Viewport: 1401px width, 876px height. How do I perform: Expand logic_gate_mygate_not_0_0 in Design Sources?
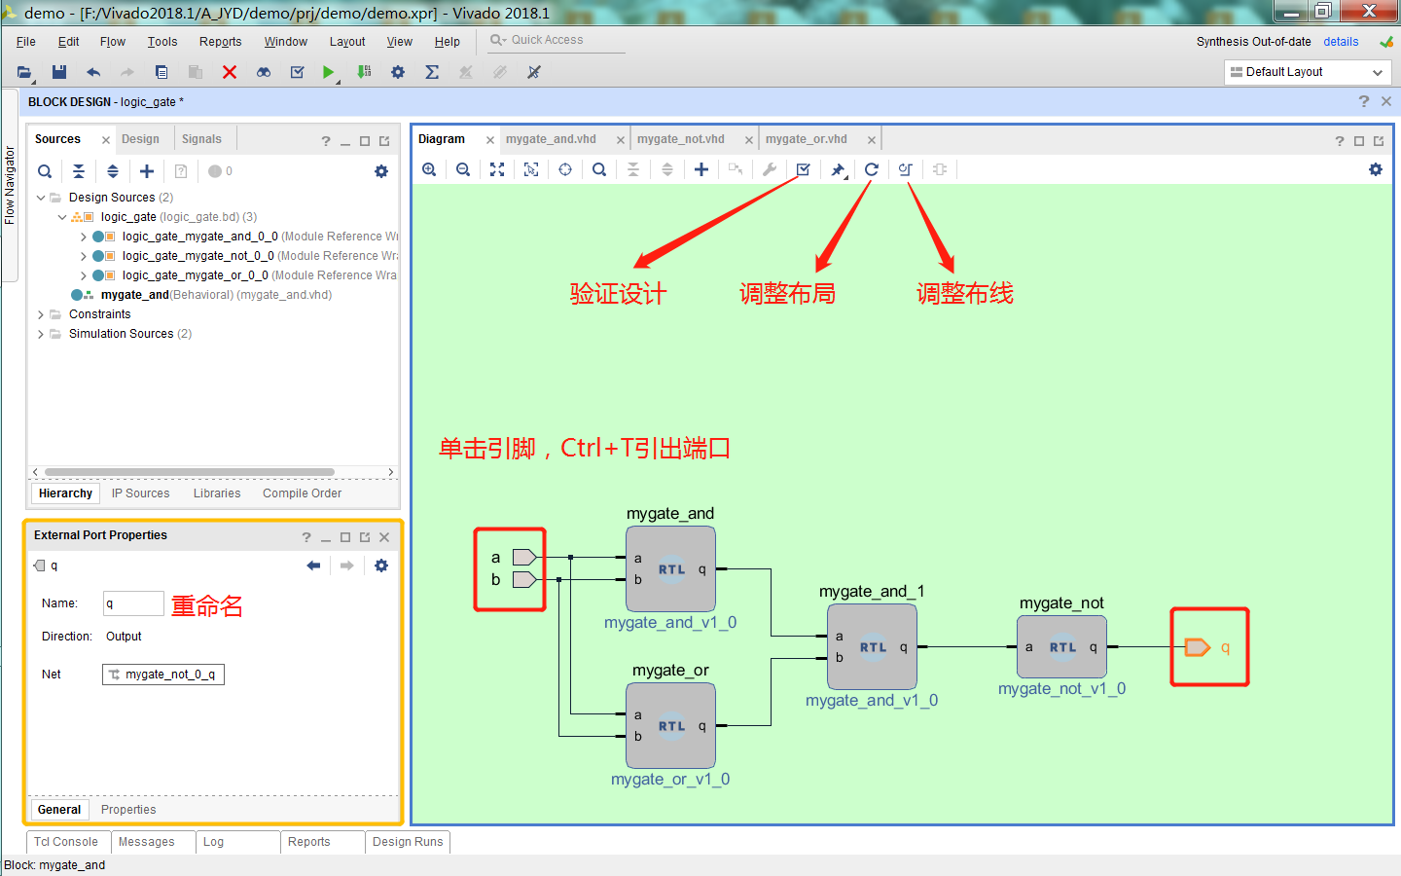(84, 255)
